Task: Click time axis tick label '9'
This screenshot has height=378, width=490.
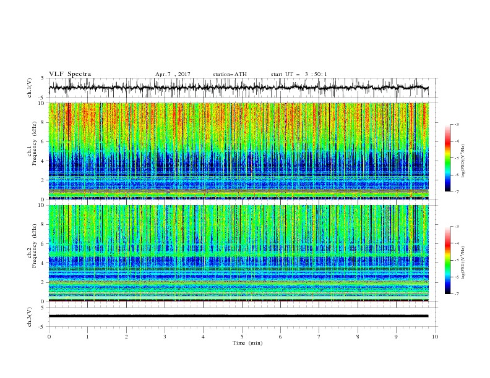Action: click(396, 337)
